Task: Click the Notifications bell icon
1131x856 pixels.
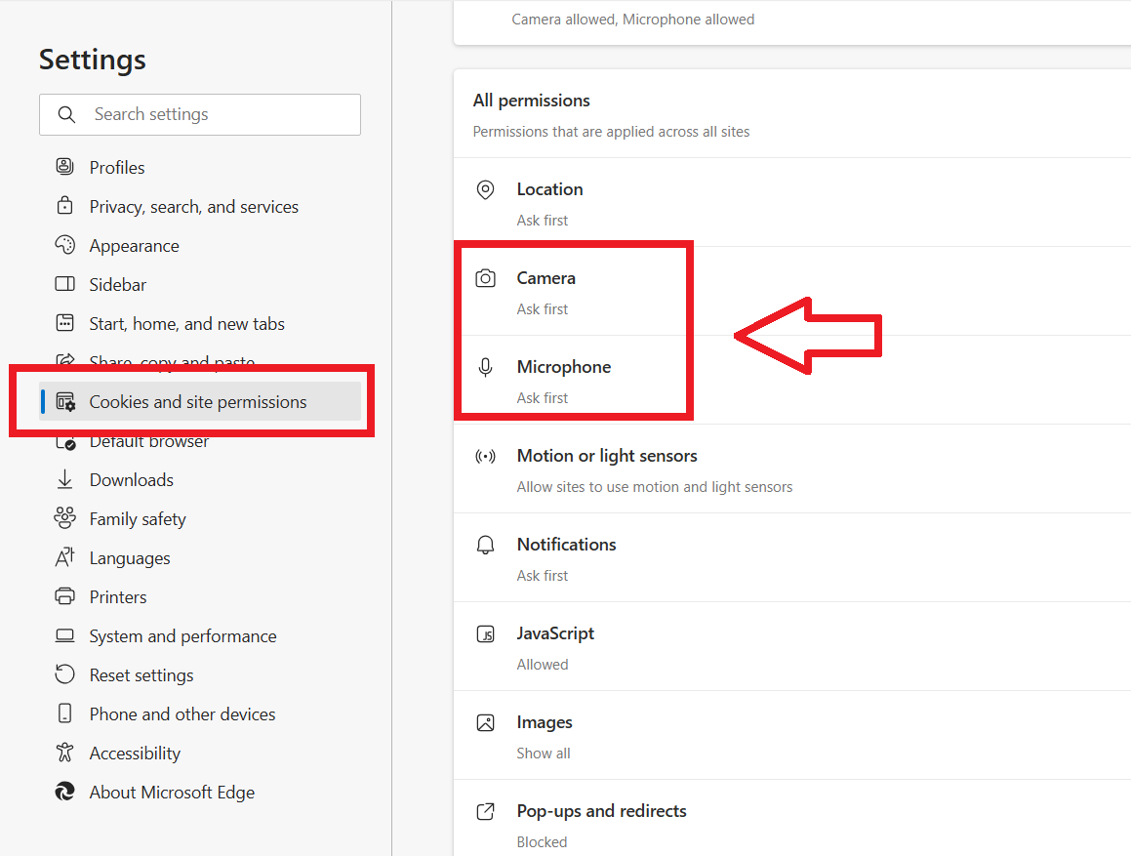Action: (485, 545)
